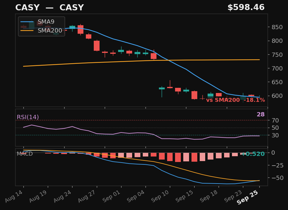Image resolution: width=288 pixels, height=210 pixels.
Task: Click the Sep 01 date label
Action: (x=111, y=196)
